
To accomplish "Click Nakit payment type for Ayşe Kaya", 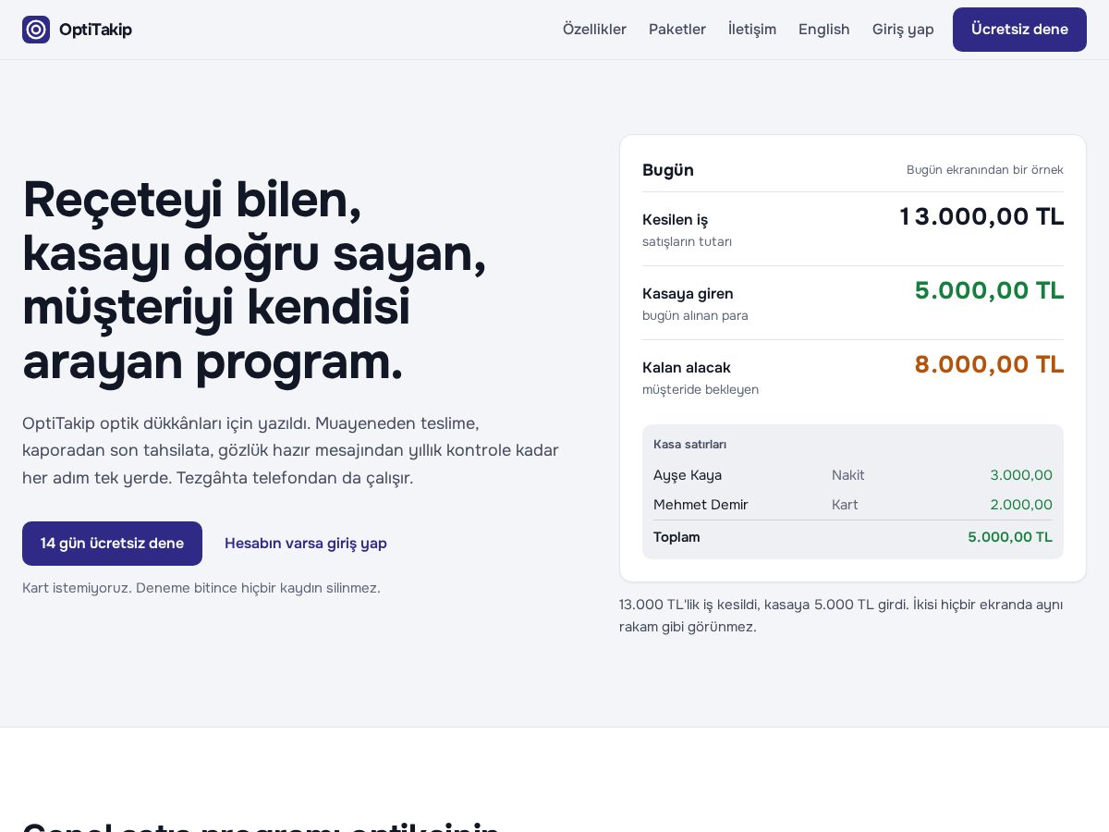I will (848, 475).
